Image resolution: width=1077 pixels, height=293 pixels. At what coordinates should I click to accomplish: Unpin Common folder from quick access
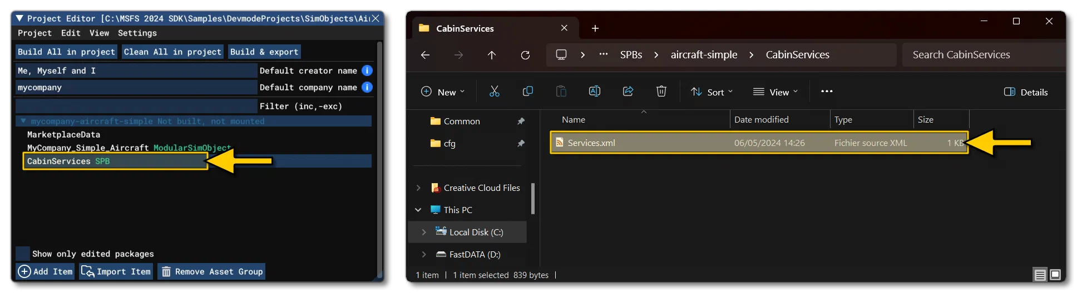(x=521, y=121)
